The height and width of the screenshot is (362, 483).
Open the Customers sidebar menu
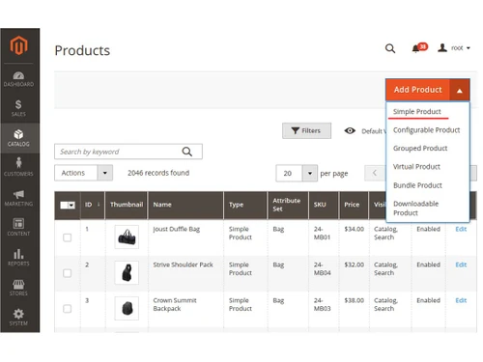click(x=18, y=167)
